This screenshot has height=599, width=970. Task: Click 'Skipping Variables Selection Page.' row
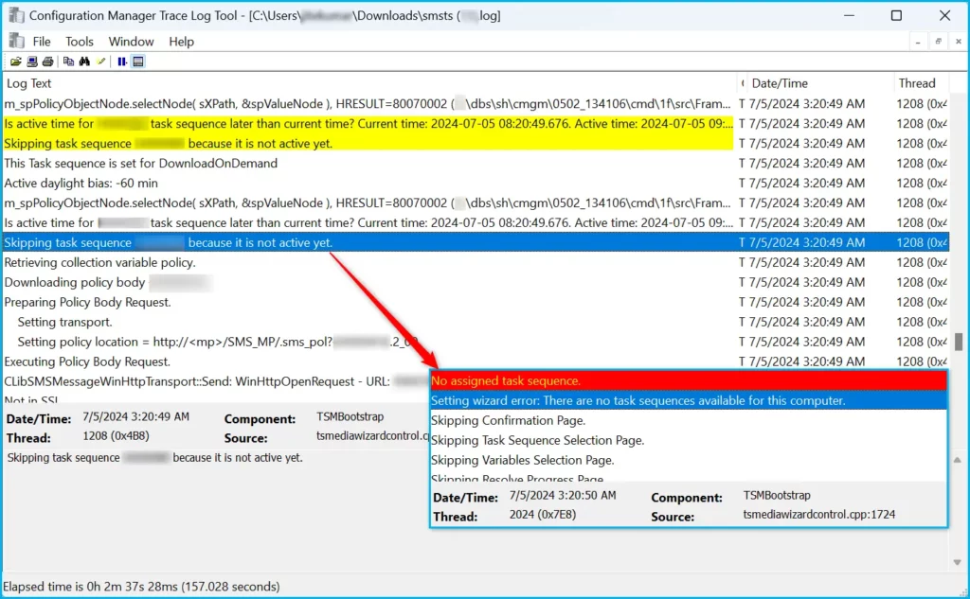click(689, 460)
